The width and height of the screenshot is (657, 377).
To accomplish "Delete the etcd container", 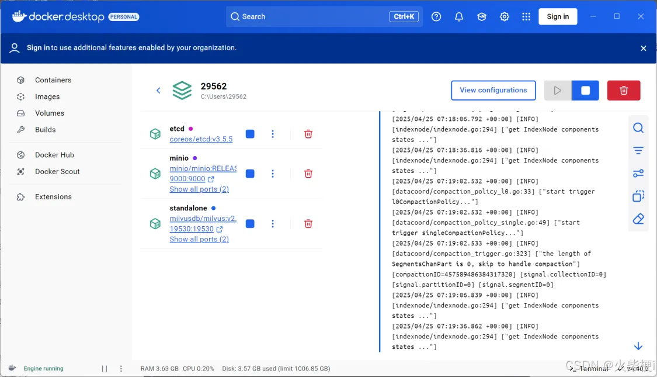I will coord(308,134).
